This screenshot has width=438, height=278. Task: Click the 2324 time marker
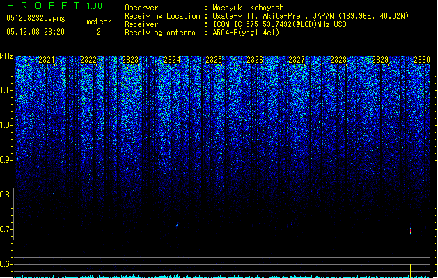172,60
